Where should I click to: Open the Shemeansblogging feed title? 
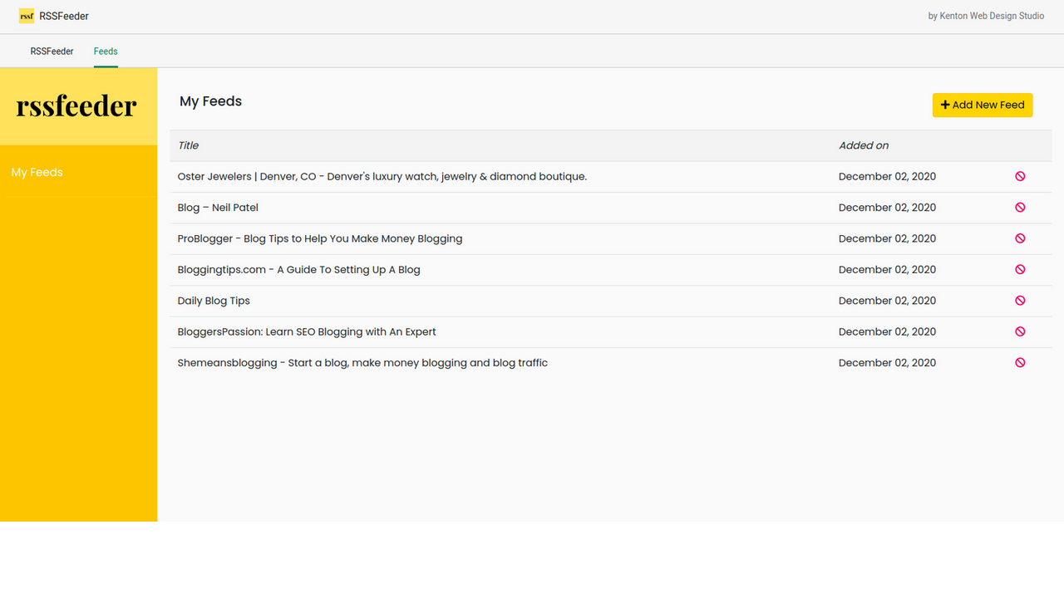(x=362, y=362)
